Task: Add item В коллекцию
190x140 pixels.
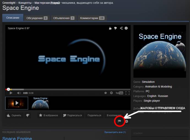Action: [x=114, y=115]
